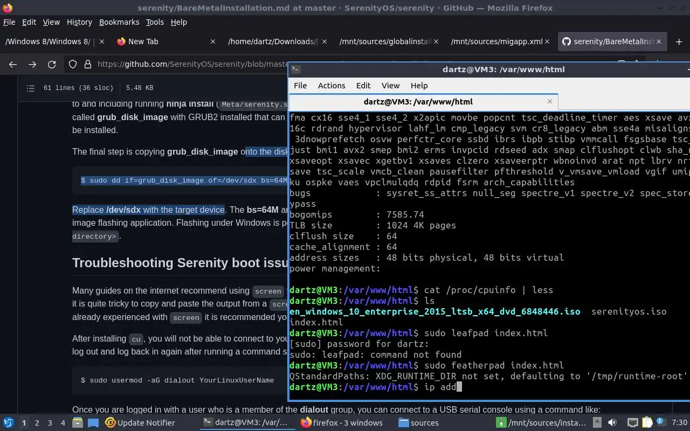
Task: Open Firefox View menu
Action: 51,22
